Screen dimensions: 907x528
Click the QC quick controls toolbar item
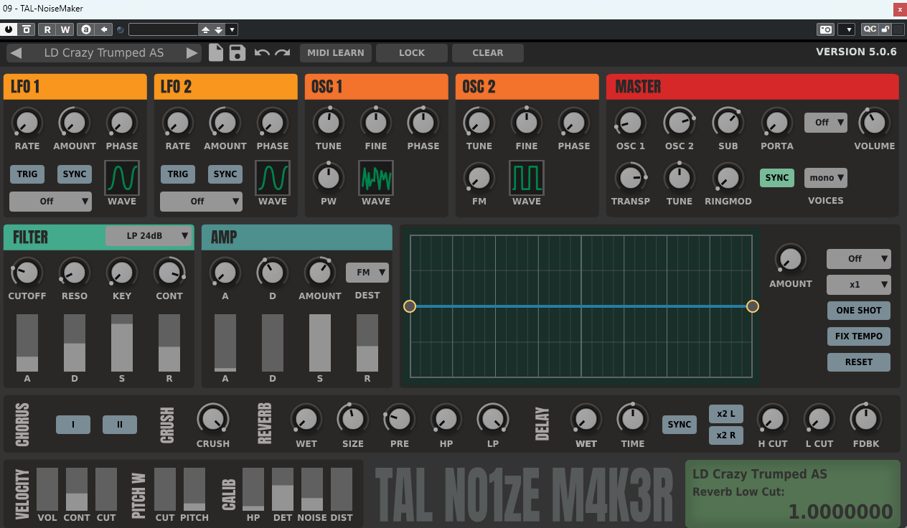tap(870, 29)
